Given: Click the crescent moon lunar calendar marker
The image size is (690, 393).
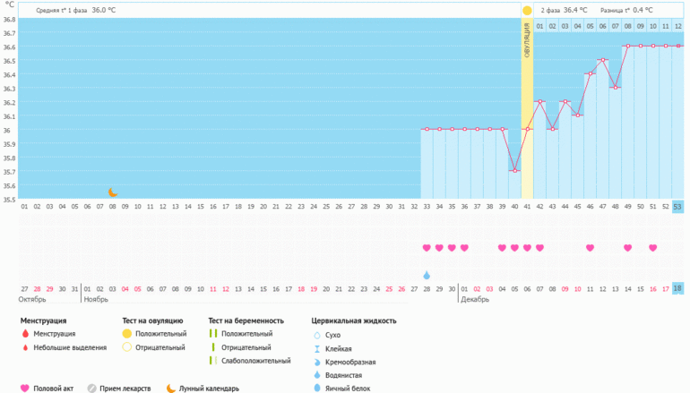Looking at the screenshot, I should (x=113, y=192).
